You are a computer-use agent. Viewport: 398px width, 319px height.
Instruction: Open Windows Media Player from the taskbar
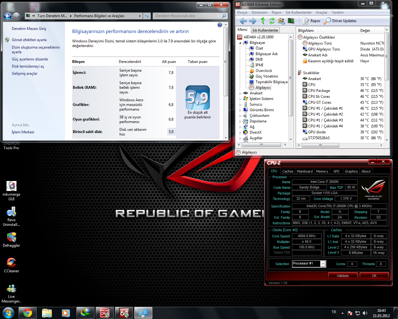pos(66,313)
